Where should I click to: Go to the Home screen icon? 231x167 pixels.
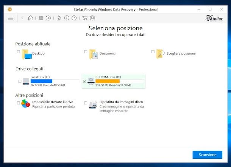point(30,18)
